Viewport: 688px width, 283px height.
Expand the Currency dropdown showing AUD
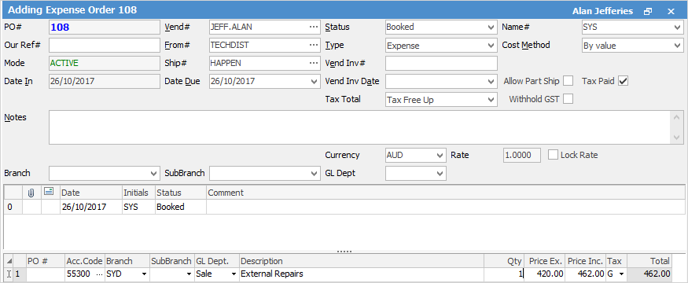tap(440, 155)
